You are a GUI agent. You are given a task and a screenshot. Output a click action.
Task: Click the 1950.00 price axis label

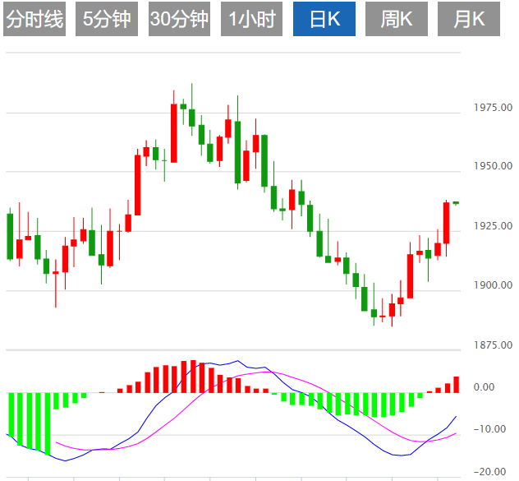point(493,166)
